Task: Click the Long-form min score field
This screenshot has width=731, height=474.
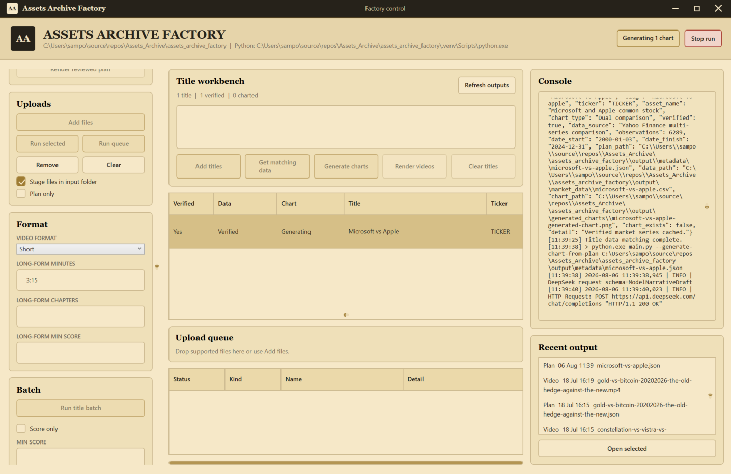Action: click(80, 352)
